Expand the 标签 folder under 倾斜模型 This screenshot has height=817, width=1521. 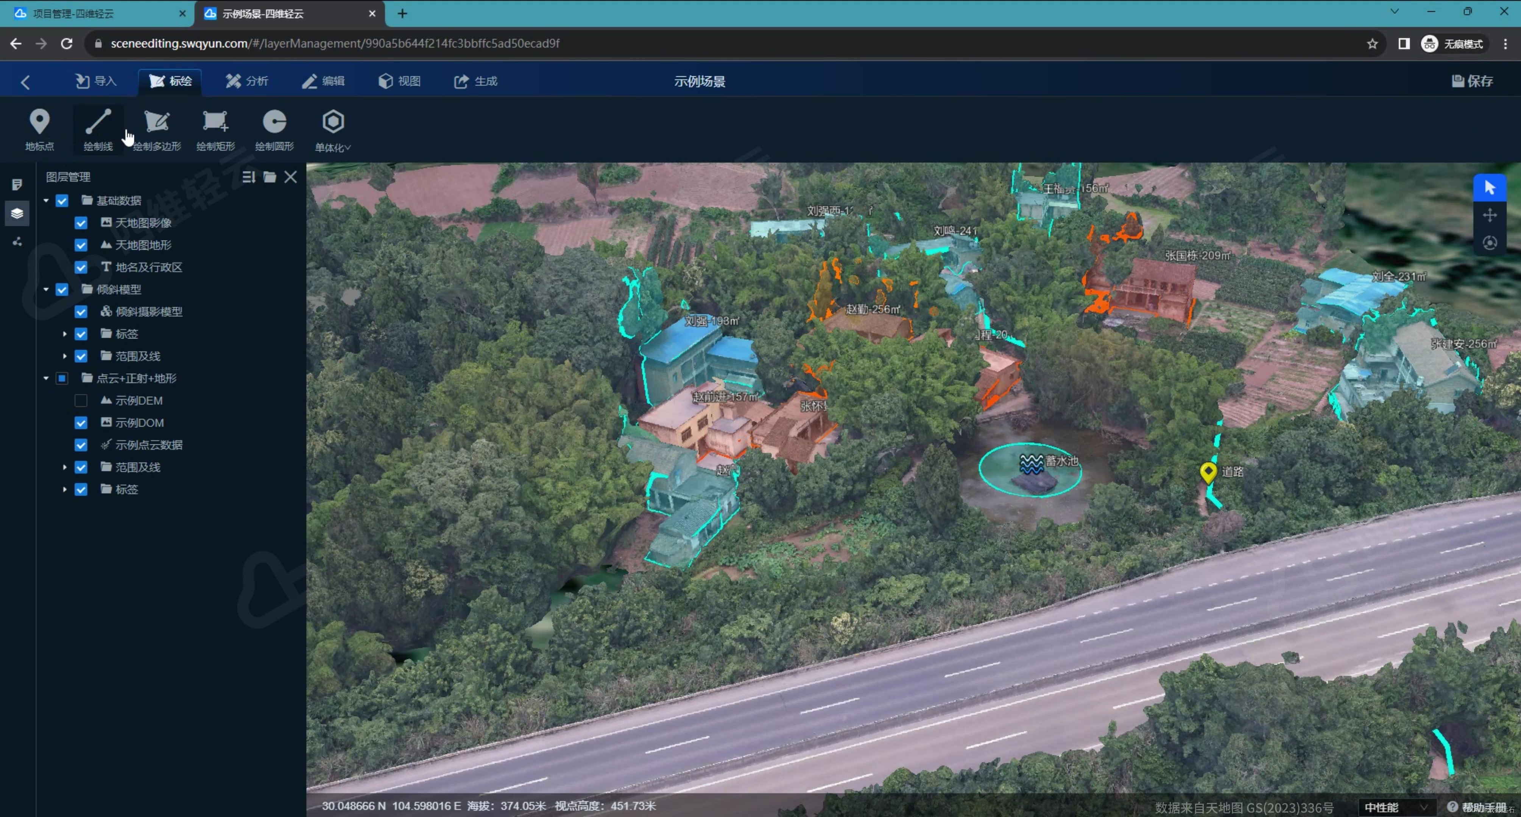(x=65, y=334)
